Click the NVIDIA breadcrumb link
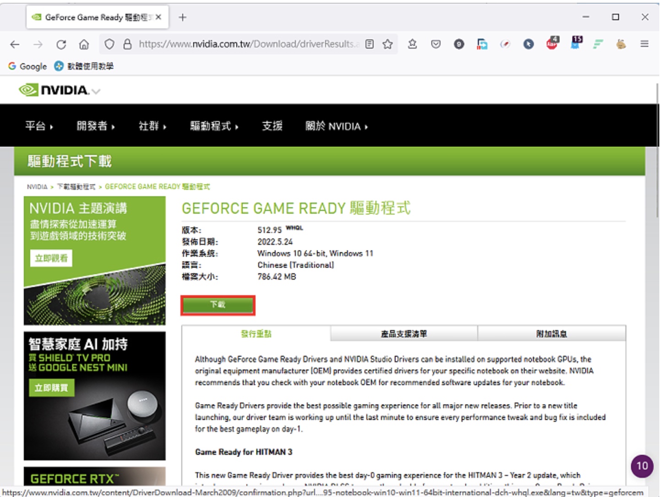The width and height of the screenshot is (663, 497). (x=37, y=187)
